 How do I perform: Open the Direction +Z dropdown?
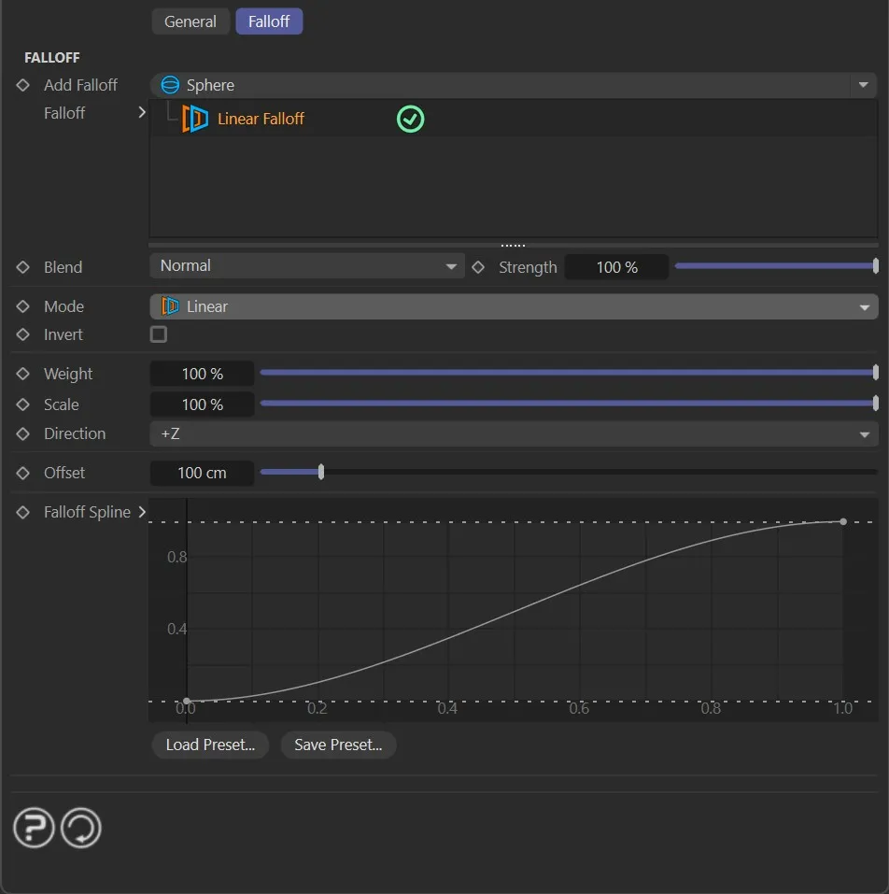pyautogui.click(x=513, y=434)
